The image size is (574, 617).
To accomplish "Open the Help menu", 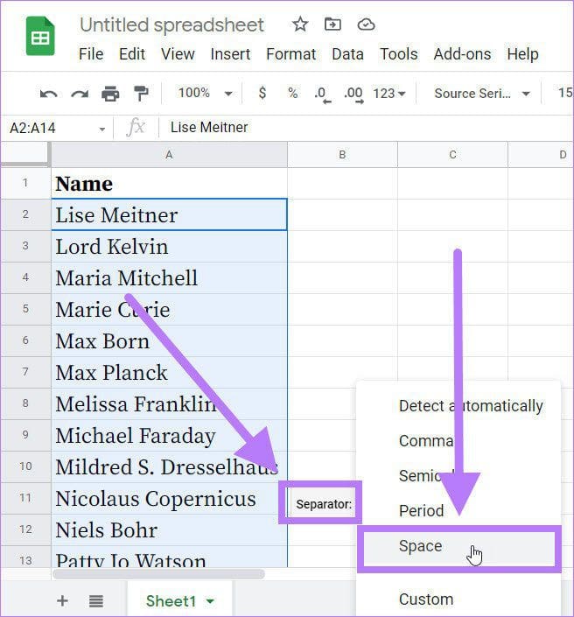I will [x=522, y=54].
